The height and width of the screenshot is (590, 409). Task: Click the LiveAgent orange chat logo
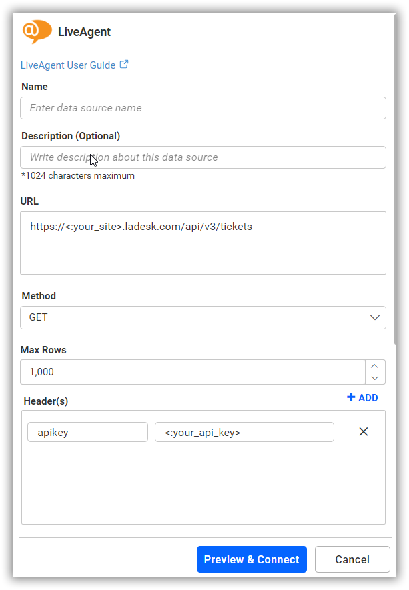(x=37, y=31)
